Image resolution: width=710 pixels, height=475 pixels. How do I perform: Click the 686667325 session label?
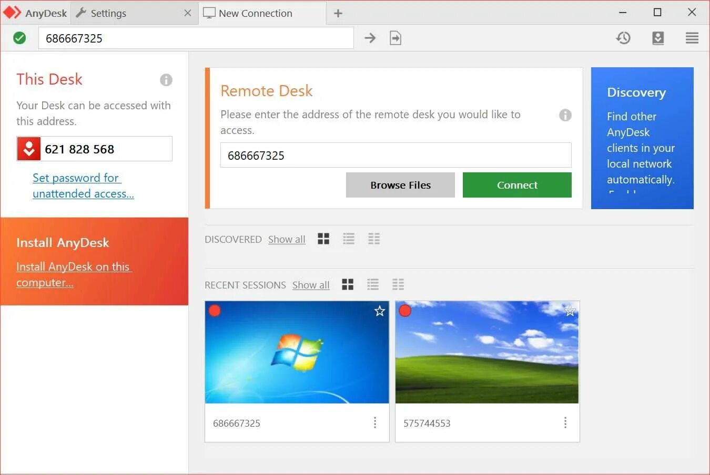pyautogui.click(x=237, y=423)
